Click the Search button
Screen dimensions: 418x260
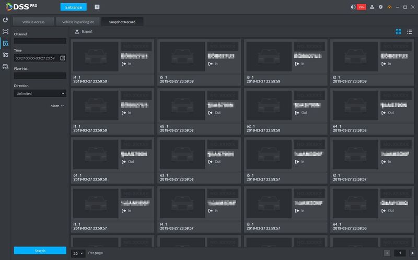pos(40,251)
